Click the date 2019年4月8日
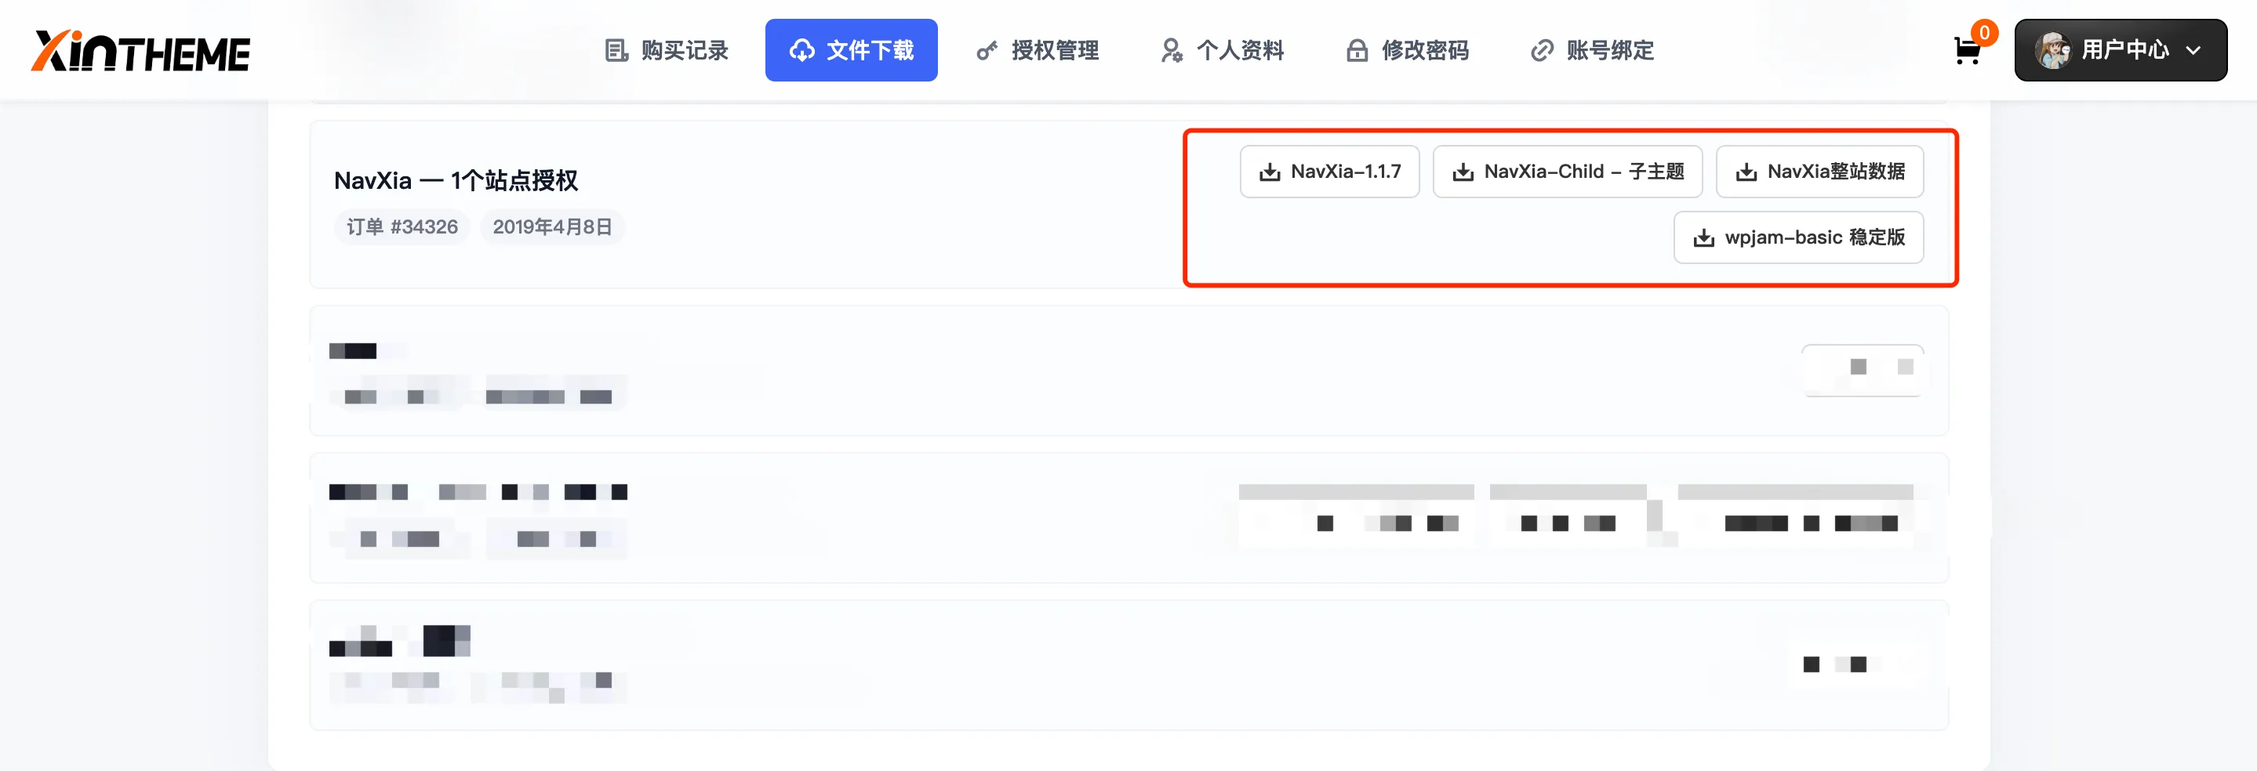Screen dimensions: 2257x771 [552, 227]
